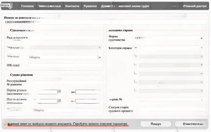Click the Повний доступ link
Viewport: 211px width, 132px height.
[195, 6]
